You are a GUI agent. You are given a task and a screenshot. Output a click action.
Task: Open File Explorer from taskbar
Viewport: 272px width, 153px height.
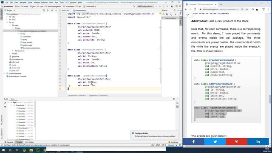click(x=31, y=150)
